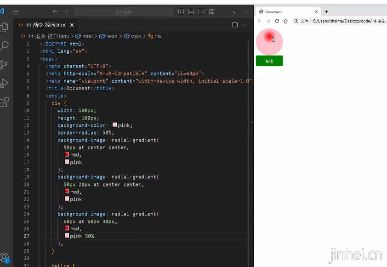Split the editor to the right

click(x=235, y=25)
